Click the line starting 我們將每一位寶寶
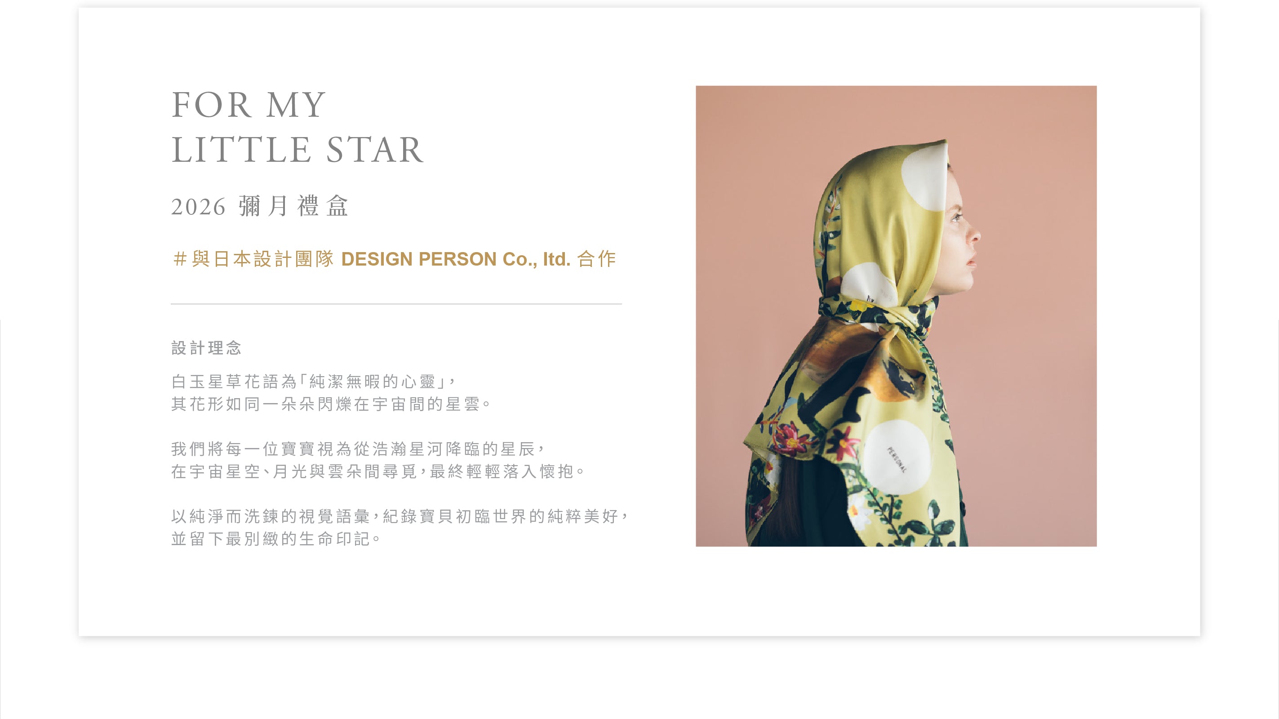1279x719 pixels. click(x=358, y=449)
